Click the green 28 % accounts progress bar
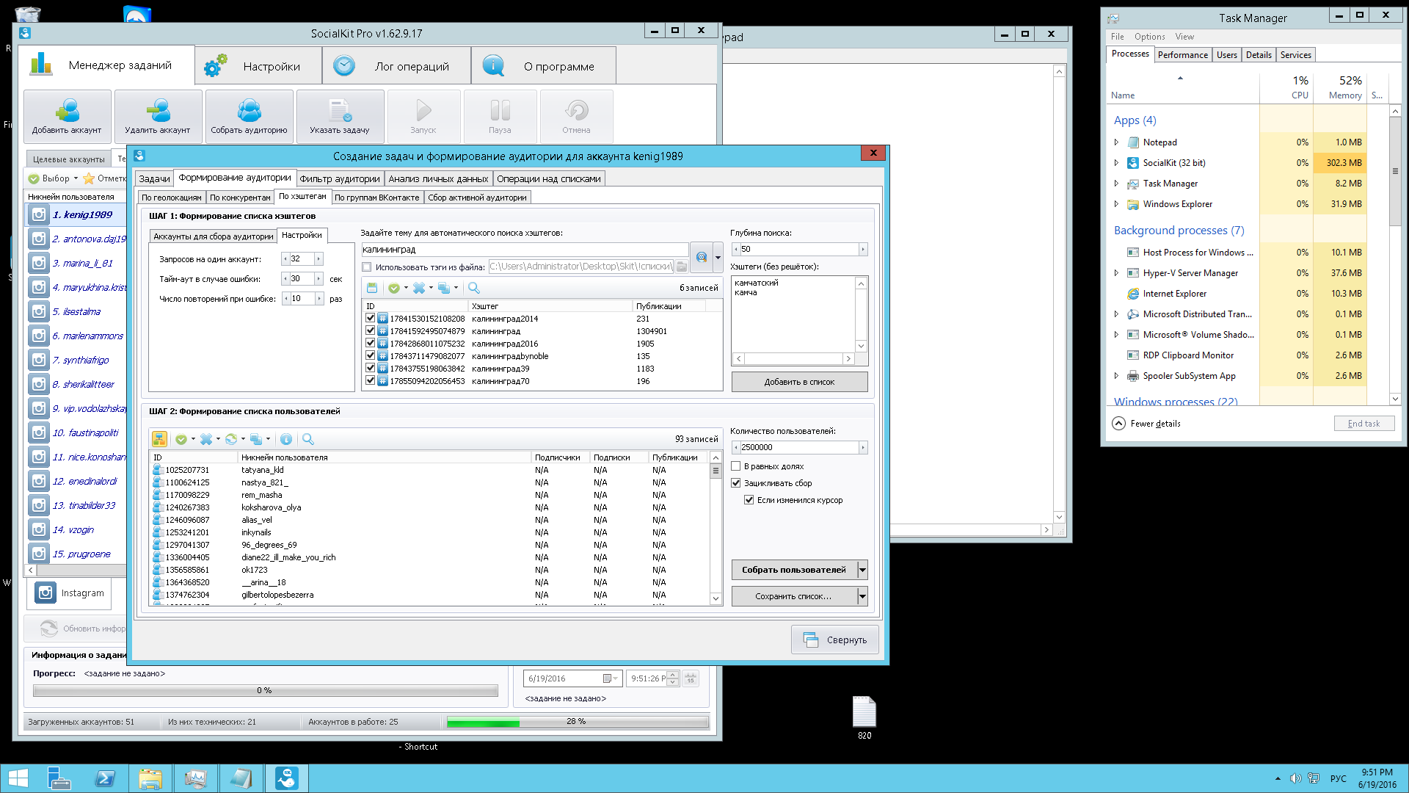Viewport: 1409px width, 793px height. pyautogui.click(x=578, y=722)
